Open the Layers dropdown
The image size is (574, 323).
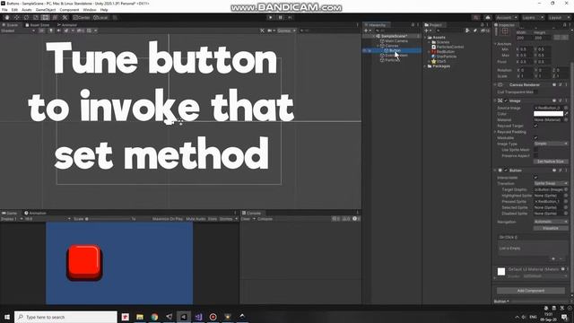pyautogui.click(x=532, y=18)
